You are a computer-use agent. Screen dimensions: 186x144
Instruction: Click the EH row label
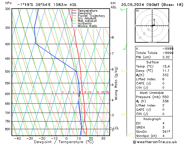pyautogui.click(x=138, y=123)
